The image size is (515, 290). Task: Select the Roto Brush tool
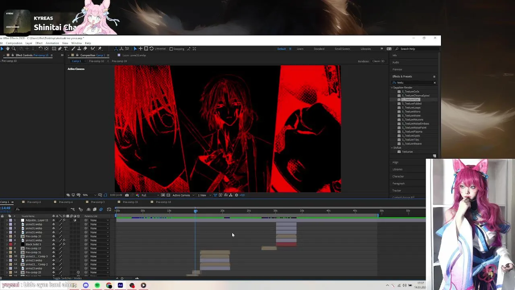tap(93, 49)
